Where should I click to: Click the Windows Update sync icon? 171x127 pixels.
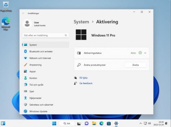[25, 111]
